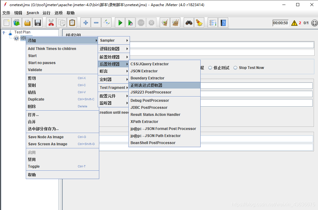Choose 正则表达式提取器 from submenu
This screenshot has width=318, height=210.
click(164, 85)
